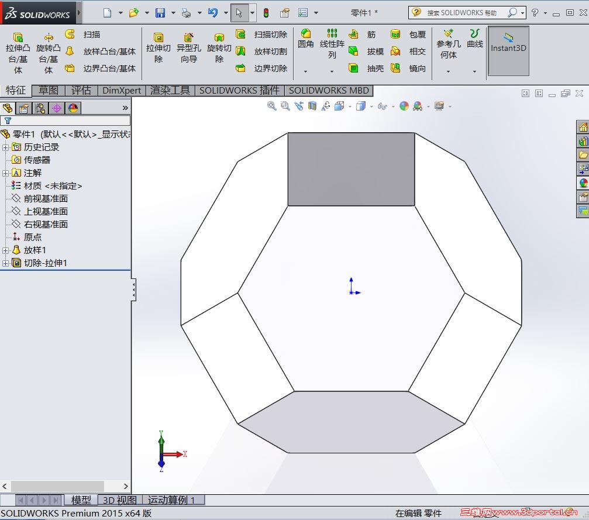Click the feature tree horizontal scrollbar
The image size is (589, 520).
coord(57,486)
